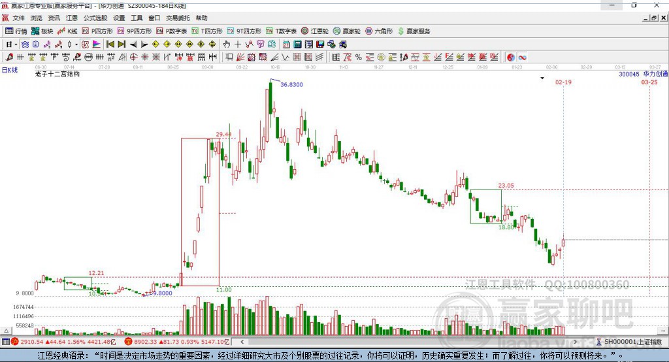This screenshot has width=669, height=362.
Task: Open the chart's small black triangle dropdown
Action: pyautogui.click(x=542, y=78)
